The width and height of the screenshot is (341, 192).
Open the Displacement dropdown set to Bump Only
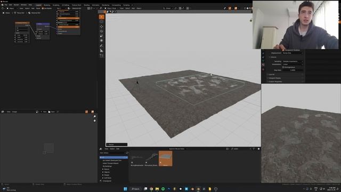(x=293, y=53)
